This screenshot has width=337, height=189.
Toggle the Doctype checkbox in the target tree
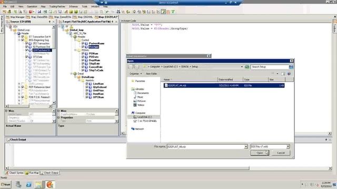tap(83, 47)
